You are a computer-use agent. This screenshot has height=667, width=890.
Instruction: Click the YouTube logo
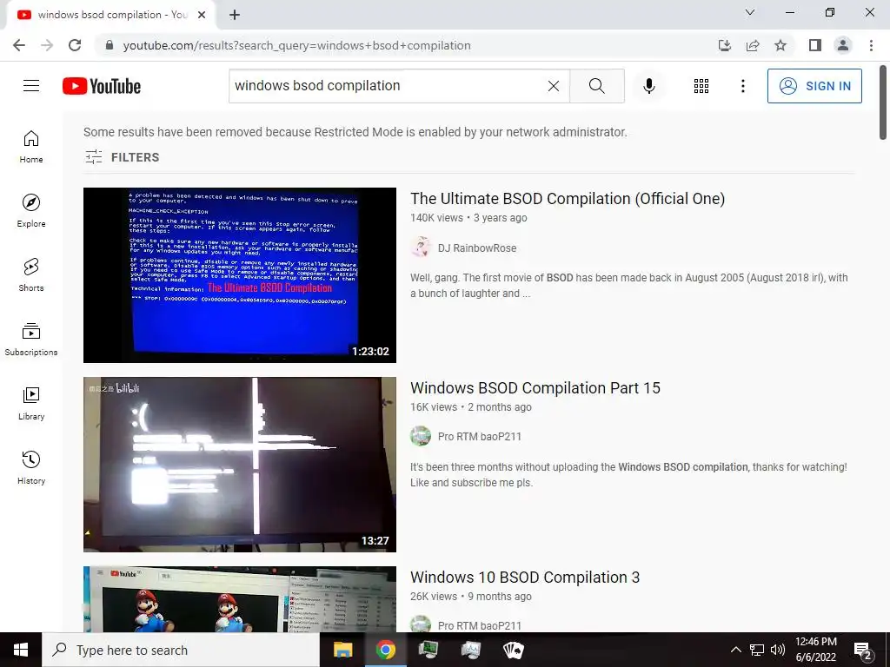(x=102, y=86)
